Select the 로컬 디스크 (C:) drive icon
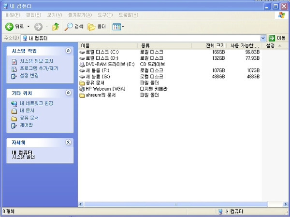Viewport: 290px width, 217px height. pos(82,52)
